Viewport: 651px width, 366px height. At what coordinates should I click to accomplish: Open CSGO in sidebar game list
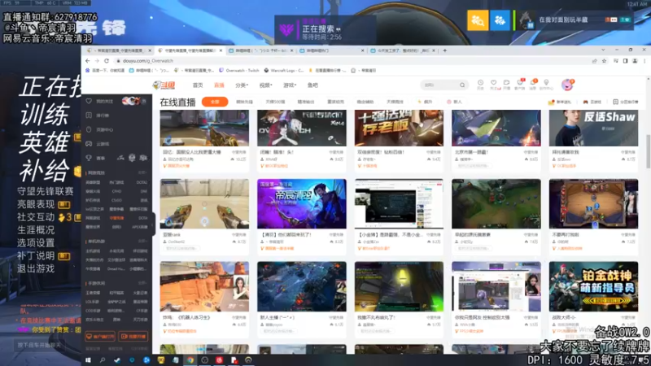click(x=116, y=200)
